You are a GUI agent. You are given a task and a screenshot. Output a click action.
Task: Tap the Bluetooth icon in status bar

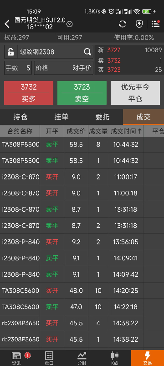coord(104,11)
